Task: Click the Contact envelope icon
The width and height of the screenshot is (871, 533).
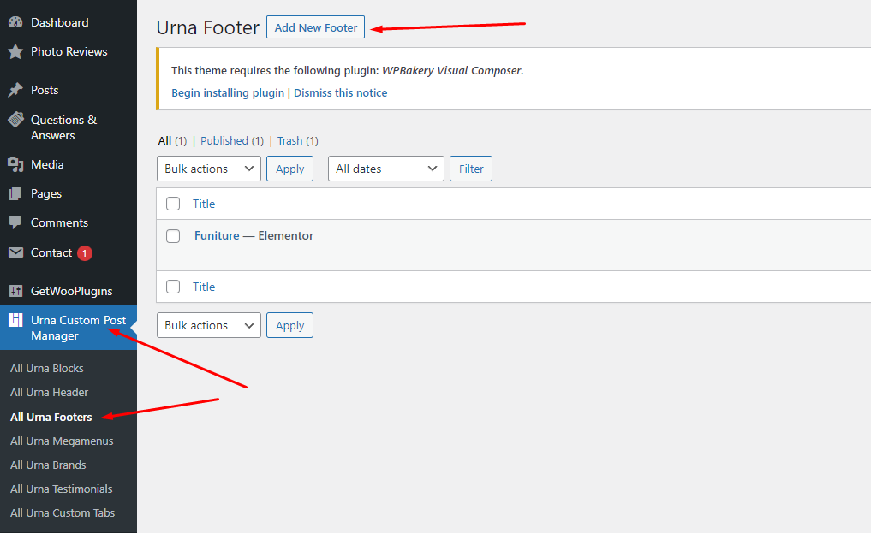Action: (15, 252)
